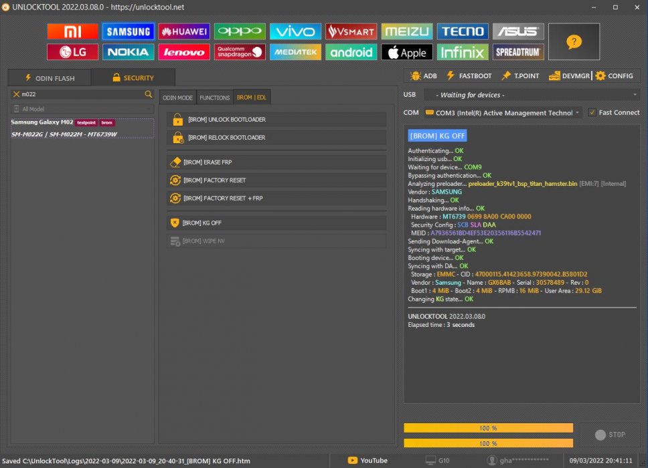Click the MEID value in the log
This screenshot has height=468, width=648.
[x=485, y=233]
